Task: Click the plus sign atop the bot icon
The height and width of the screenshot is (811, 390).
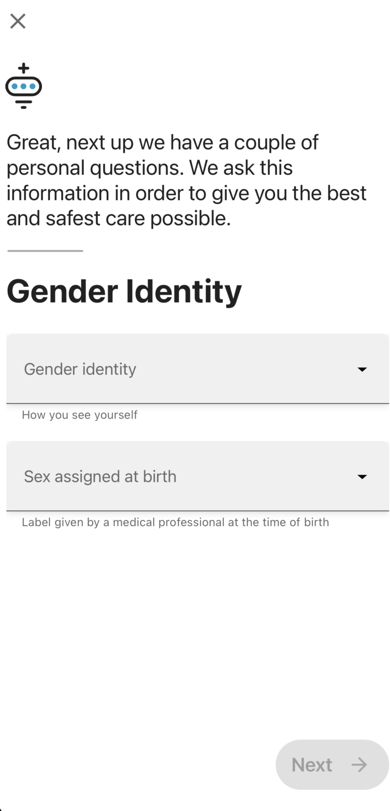Action: (23, 69)
